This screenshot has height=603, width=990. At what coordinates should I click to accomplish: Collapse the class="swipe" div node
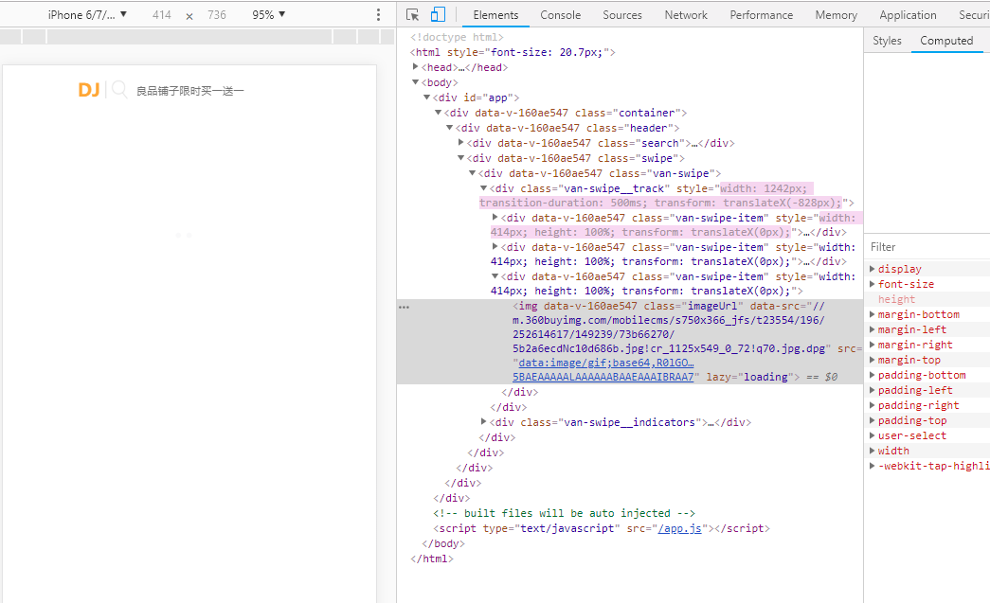click(x=461, y=158)
